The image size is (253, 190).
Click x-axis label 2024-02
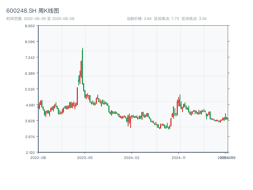[x=132, y=158]
